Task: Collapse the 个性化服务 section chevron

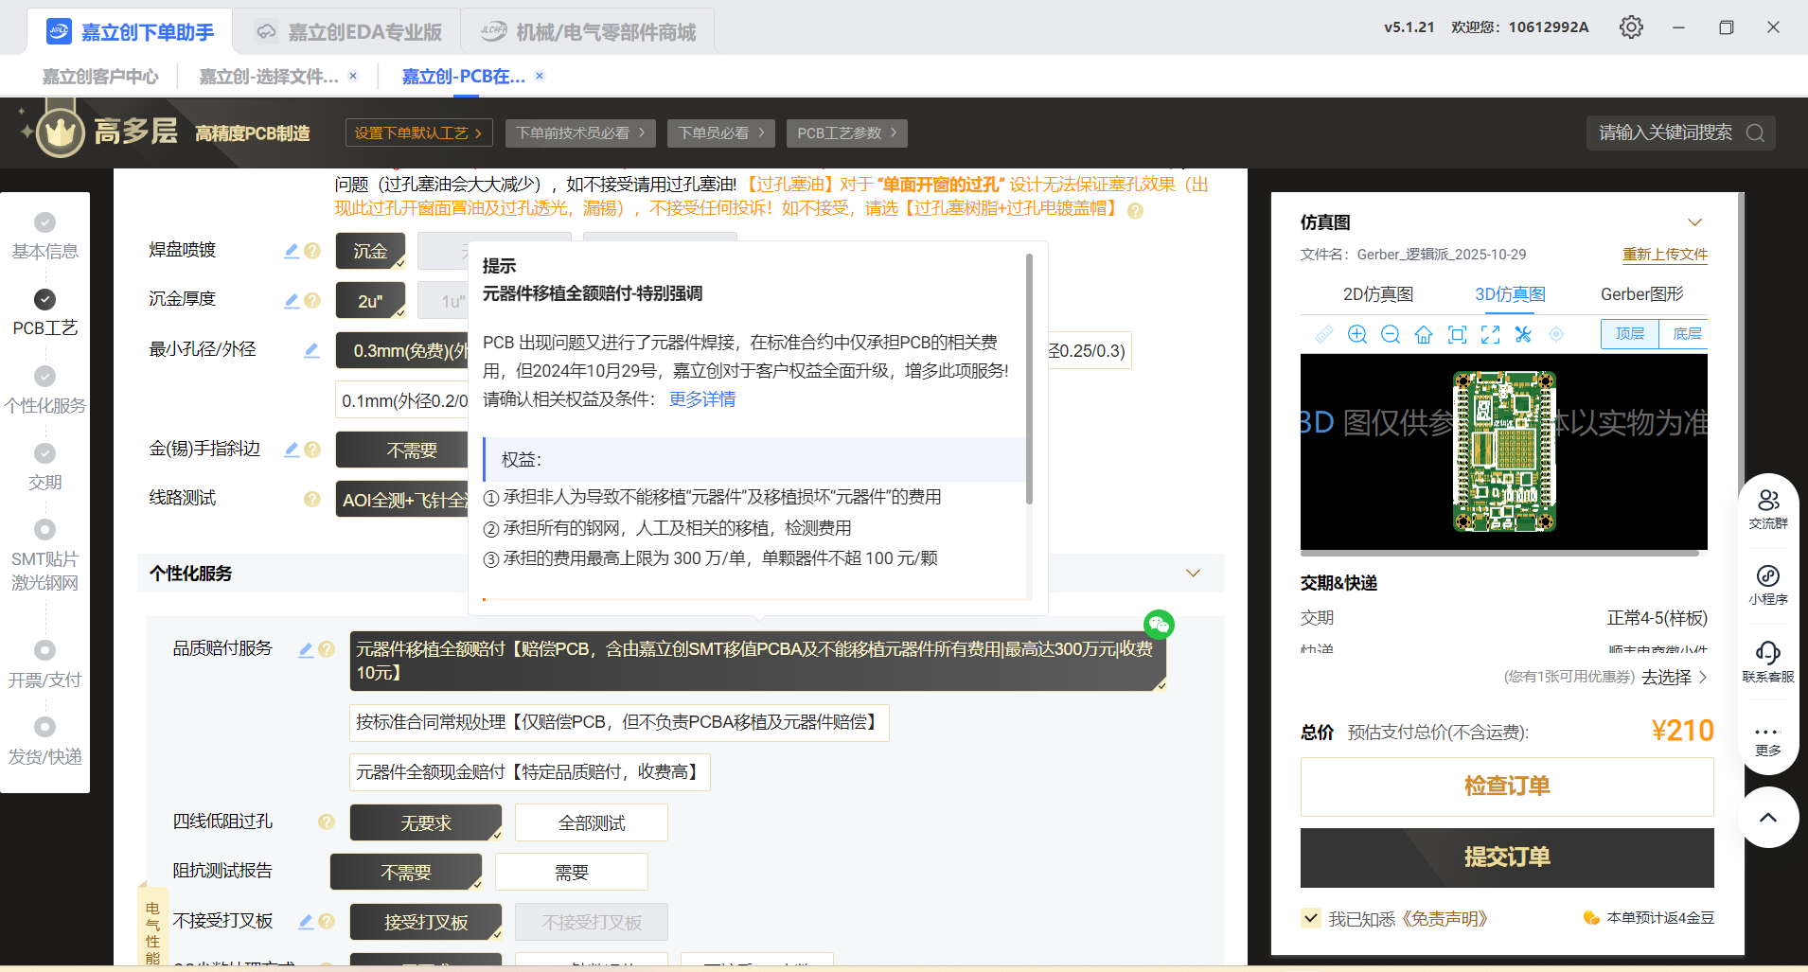Action: [1194, 573]
